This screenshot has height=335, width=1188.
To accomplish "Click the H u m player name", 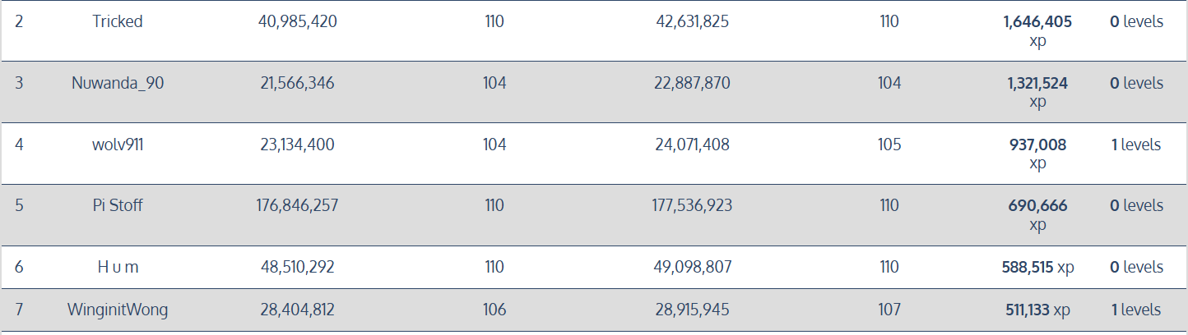I will click(117, 268).
